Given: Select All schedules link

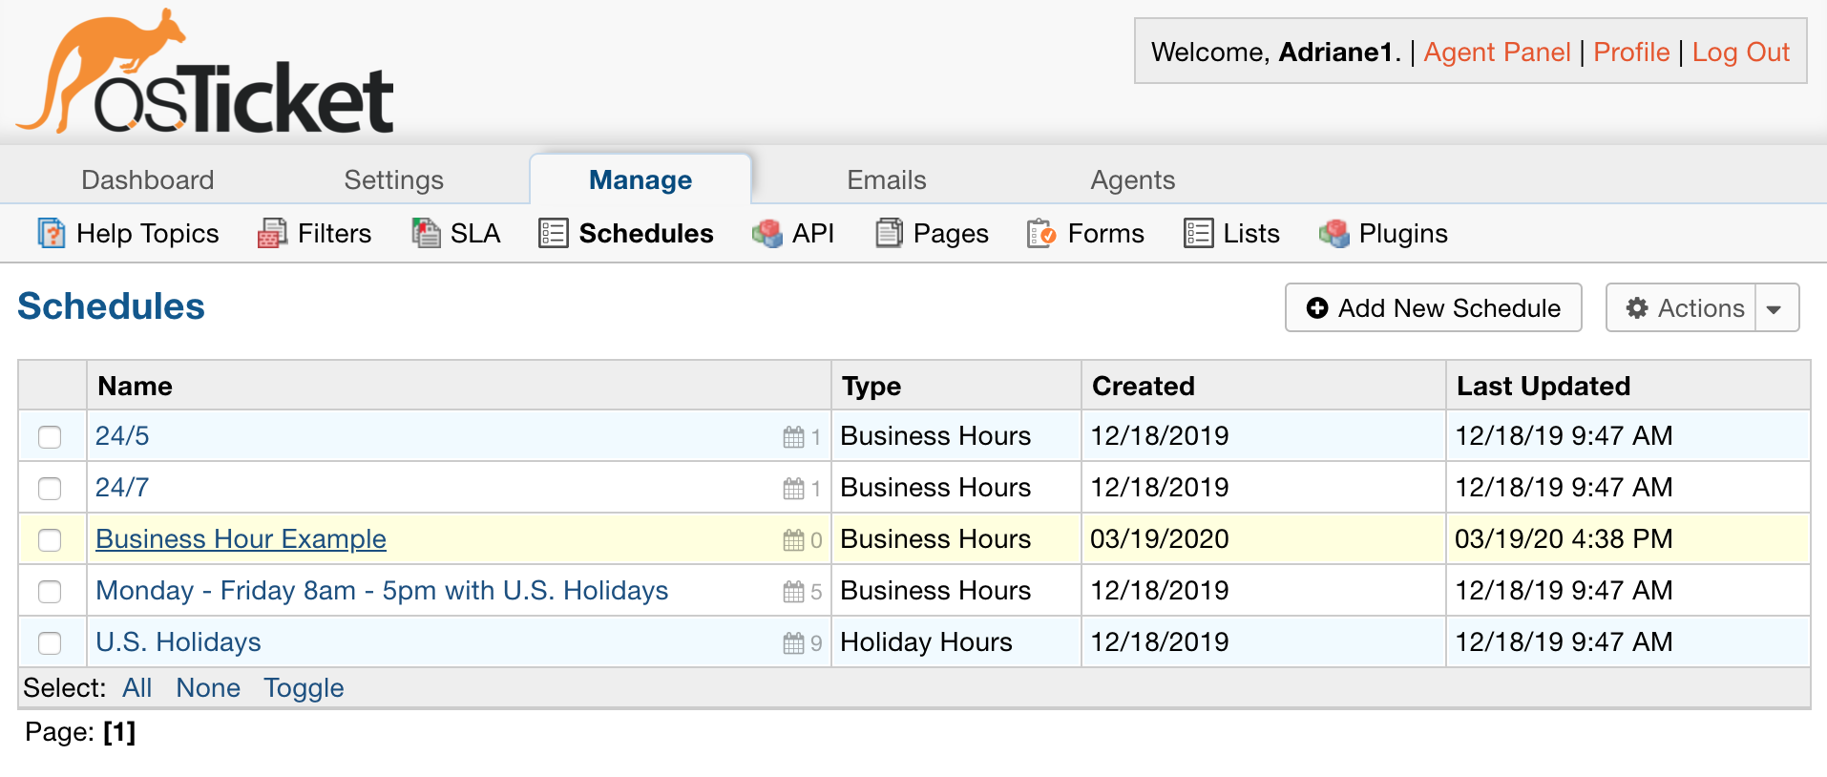Looking at the screenshot, I should [x=136, y=688].
